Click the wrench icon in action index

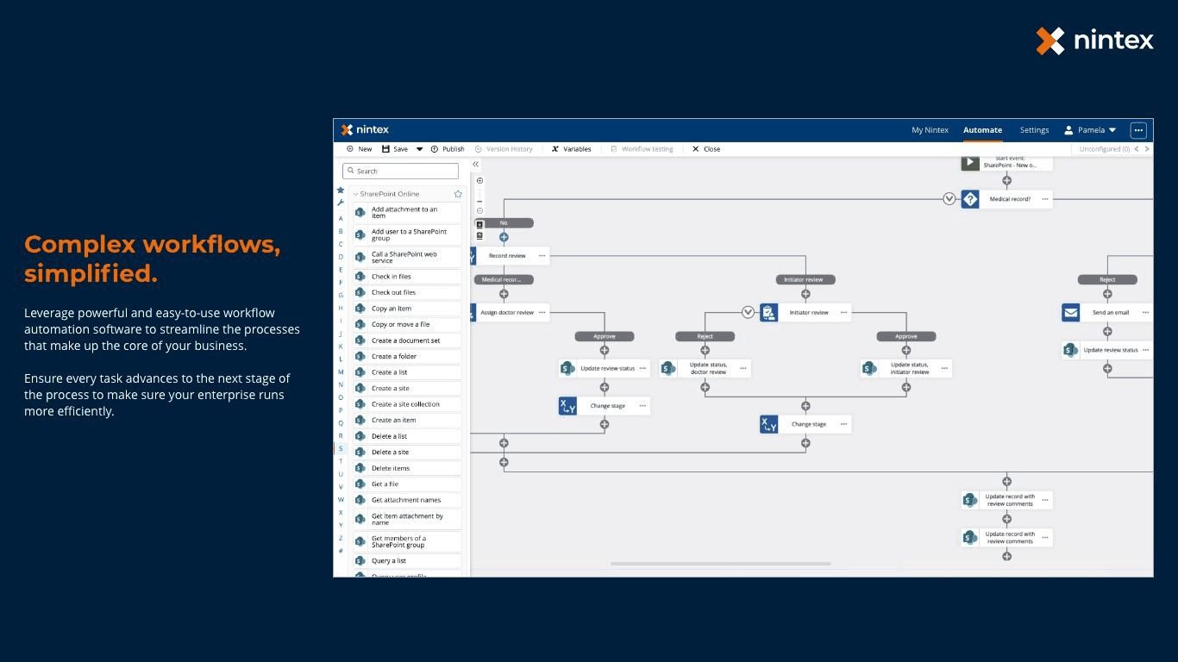[341, 203]
